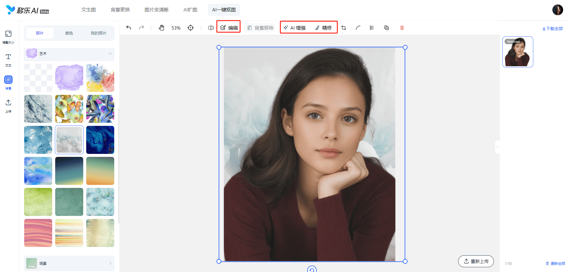Image resolution: width=567 pixels, height=272 pixels.
Task: Select the 我的照片 my photos tab
Action: [x=98, y=33]
